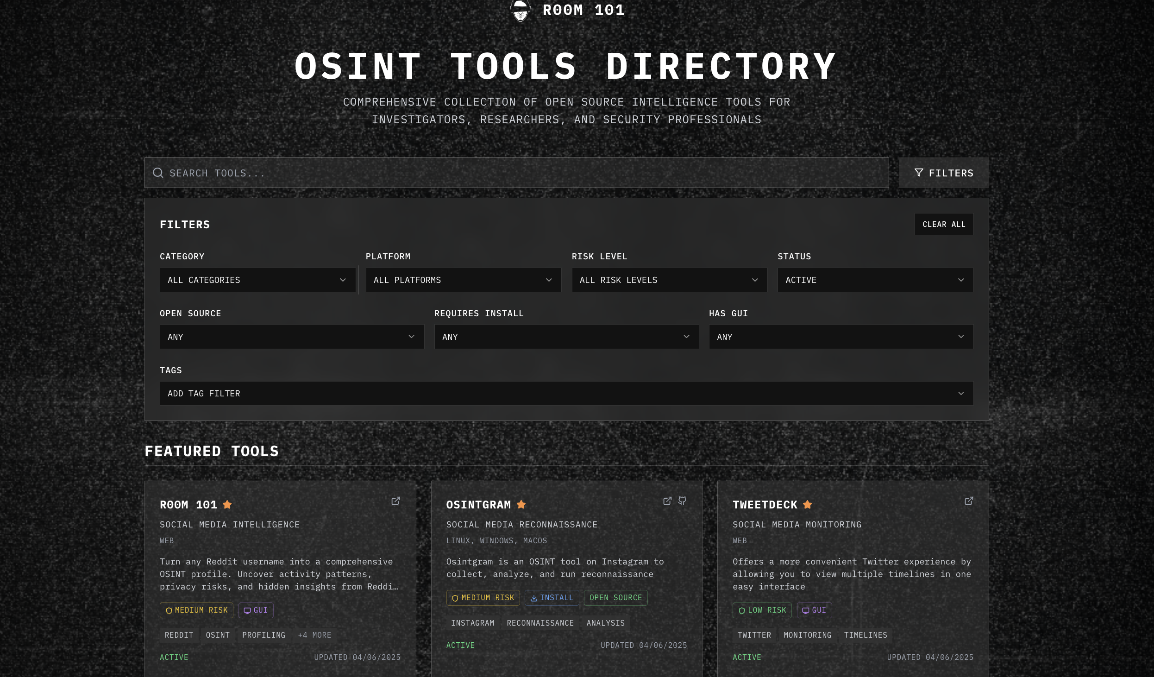This screenshot has width=1154, height=677.
Task: Click the OSINT tag on Room 101 card
Action: pos(218,635)
